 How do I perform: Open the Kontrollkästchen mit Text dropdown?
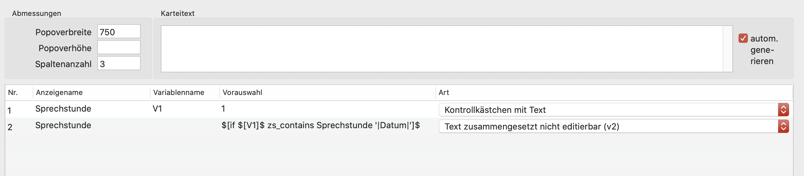pos(614,110)
